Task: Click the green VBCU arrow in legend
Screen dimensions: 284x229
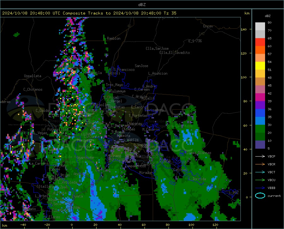Action: (x=260, y=180)
